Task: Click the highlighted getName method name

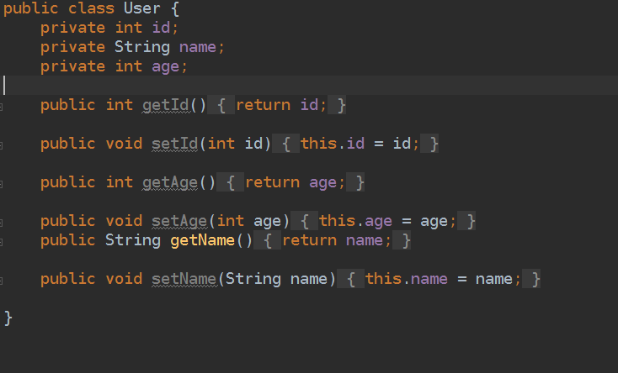Action: (203, 240)
